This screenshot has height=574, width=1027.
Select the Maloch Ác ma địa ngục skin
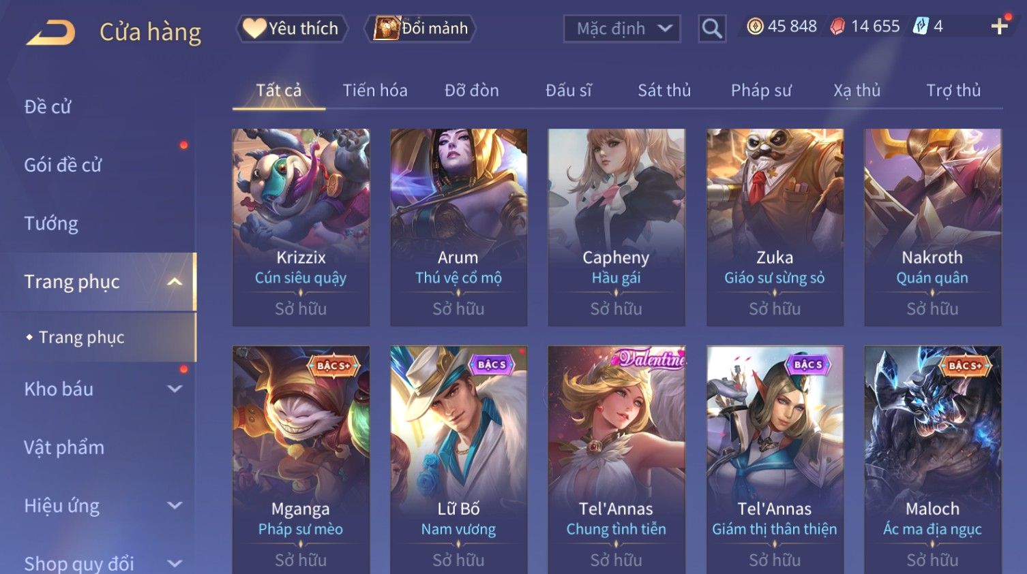(932, 460)
